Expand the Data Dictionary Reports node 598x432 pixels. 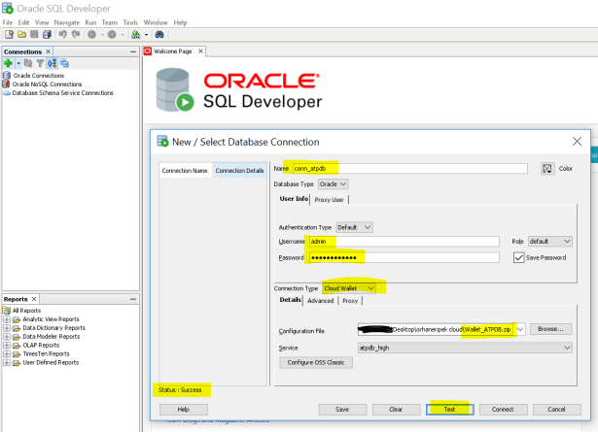click(7, 328)
